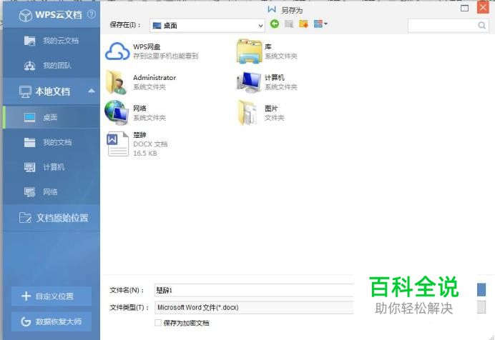
Task: Click the create new folder icon
Action: [x=304, y=24]
